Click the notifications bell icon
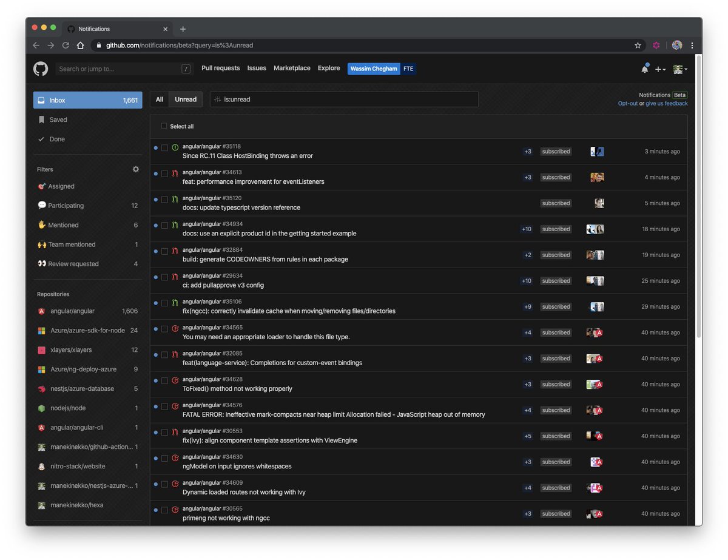Screen dimensions: 728x560 (x=644, y=69)
